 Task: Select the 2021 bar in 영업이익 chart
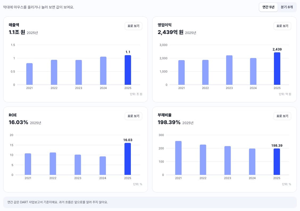181,73
